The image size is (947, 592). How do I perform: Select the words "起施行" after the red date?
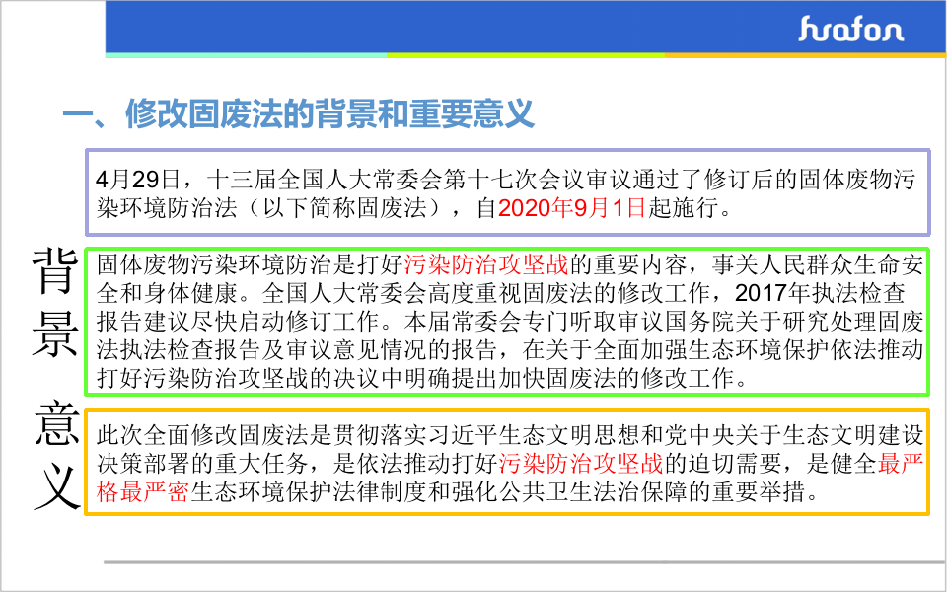tap(682, 208)
